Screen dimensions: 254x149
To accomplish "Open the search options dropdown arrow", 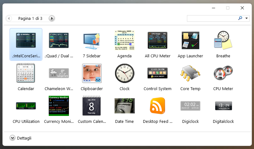I will pos(246,18).
